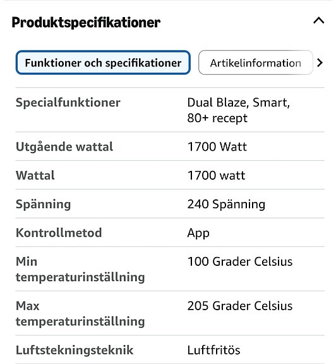The width and height of the screenshot is (336, 364).
Task: Click the Produktspecifikationer heading
Action: (86, 23)
